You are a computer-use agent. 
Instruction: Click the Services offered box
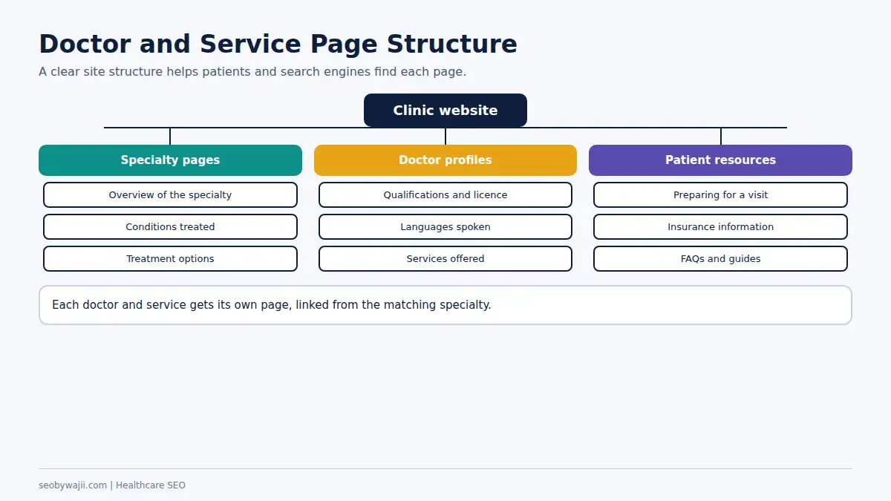(446, 258)
